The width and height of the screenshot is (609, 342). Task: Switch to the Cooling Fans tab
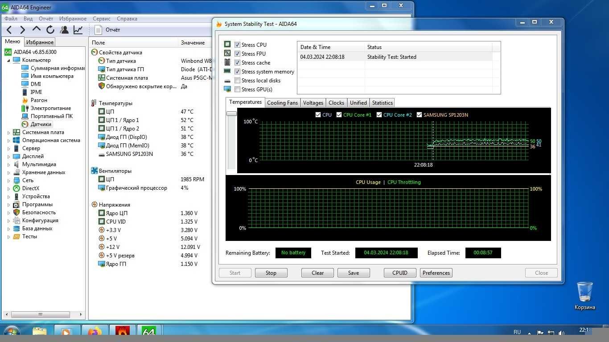282,103
